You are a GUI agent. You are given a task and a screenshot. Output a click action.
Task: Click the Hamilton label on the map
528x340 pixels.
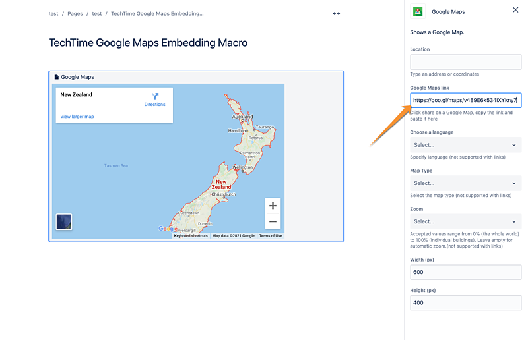(x=237, y=131)
